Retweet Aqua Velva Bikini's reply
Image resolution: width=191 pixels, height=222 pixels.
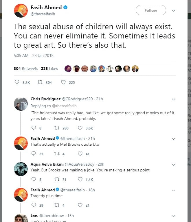click(x=57, y=180)
